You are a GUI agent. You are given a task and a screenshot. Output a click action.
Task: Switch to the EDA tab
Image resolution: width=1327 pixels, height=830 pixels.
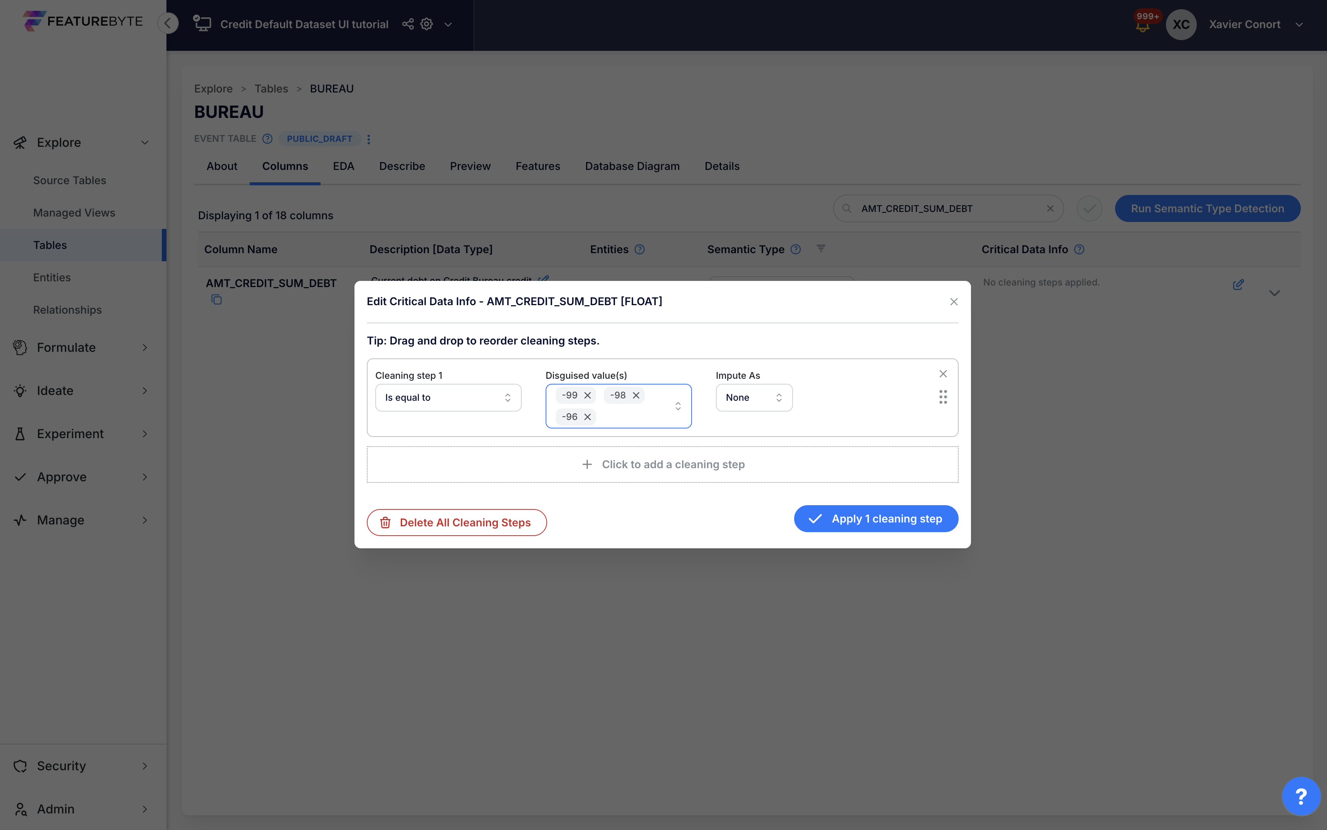pos(343,166)
